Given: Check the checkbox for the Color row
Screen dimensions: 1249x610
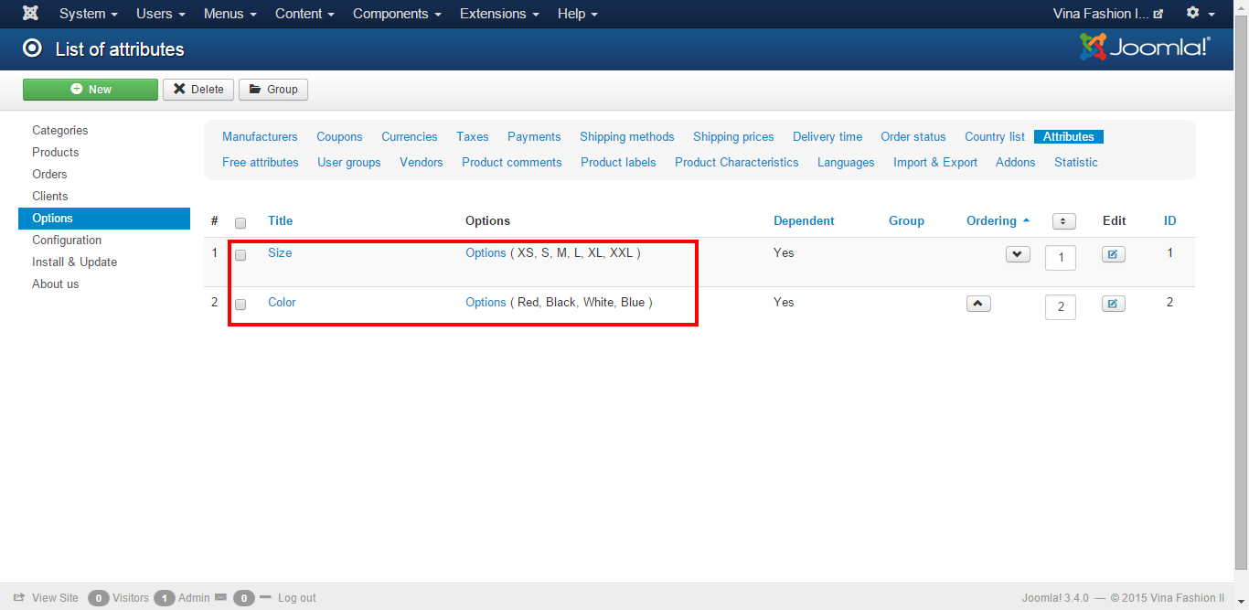Looking at the screenshot, I should [240, 304].
